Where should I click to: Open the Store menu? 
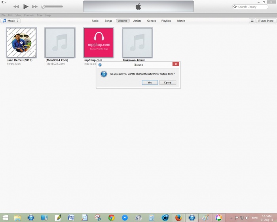pos(40,15)
